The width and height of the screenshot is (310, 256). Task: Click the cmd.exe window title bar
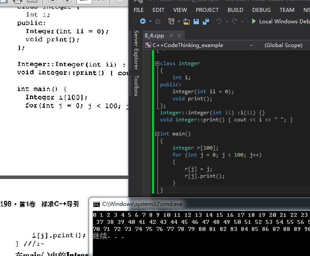coord(198,204)
